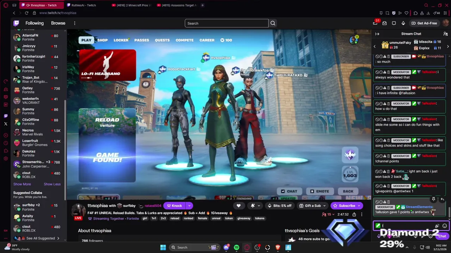The width and height of the screenshot is (451, 253).
Task: Open the emote picker smiley
Action: 445,226
